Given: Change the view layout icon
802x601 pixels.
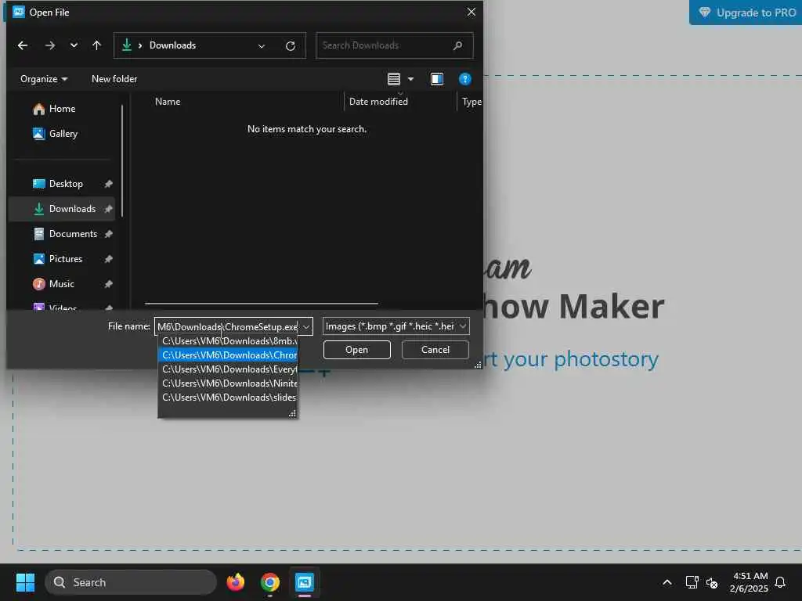Looking at the screenshot, I should pos(394,79).
